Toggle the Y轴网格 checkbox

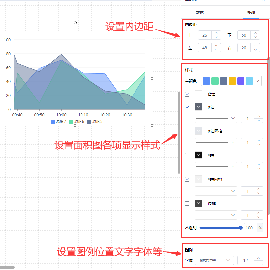coord(187,179)
